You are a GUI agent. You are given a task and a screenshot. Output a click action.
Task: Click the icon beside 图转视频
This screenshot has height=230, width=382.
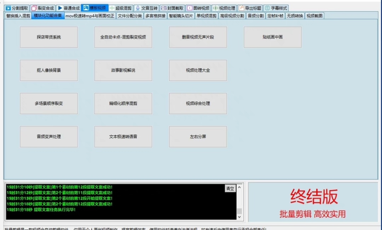click(x=189, y=8)
